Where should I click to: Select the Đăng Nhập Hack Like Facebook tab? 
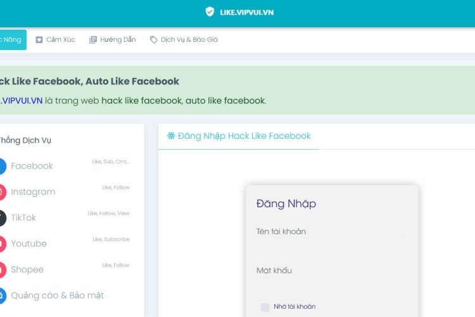[x=244, y=136]
